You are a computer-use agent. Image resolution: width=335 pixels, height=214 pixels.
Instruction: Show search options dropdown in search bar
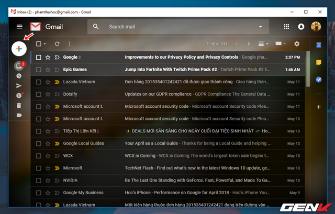point(261,27)
